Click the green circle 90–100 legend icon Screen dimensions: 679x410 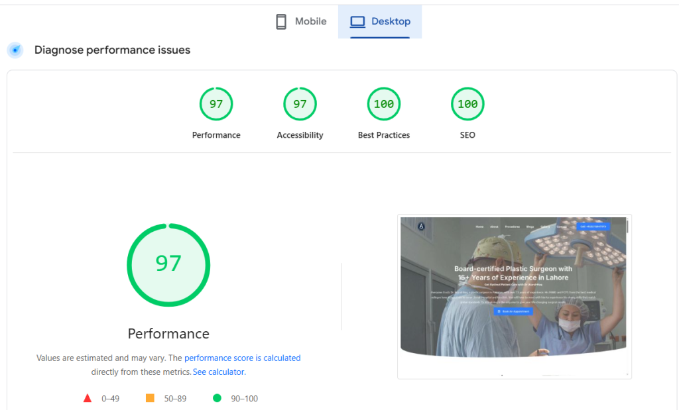[x=217, y=398]
